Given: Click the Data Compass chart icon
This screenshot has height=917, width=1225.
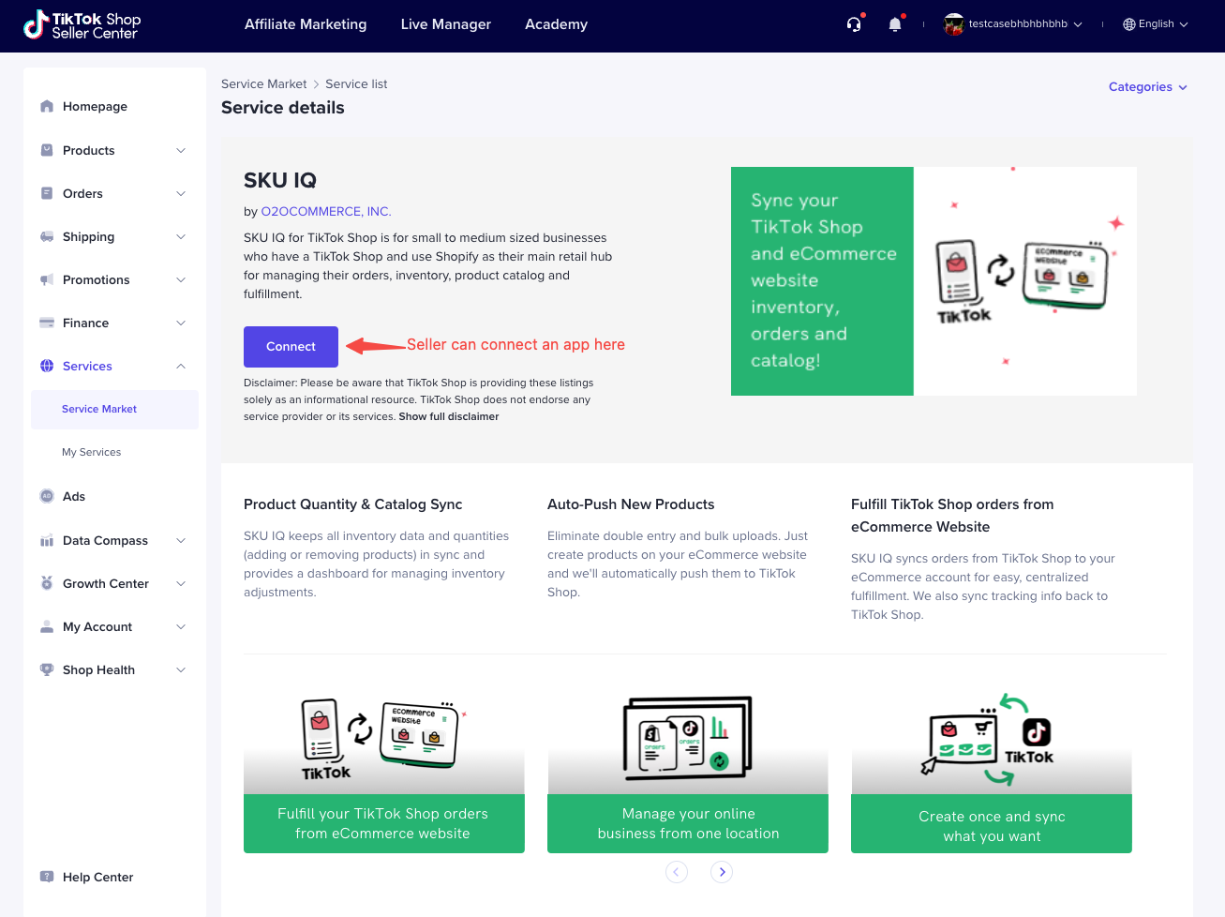Looking at the screenshot, I should click(47, 540).
